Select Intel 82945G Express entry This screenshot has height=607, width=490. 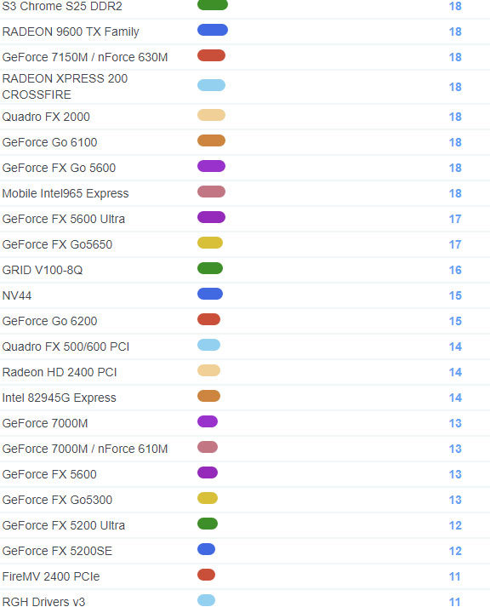click(x=59, y=398)
